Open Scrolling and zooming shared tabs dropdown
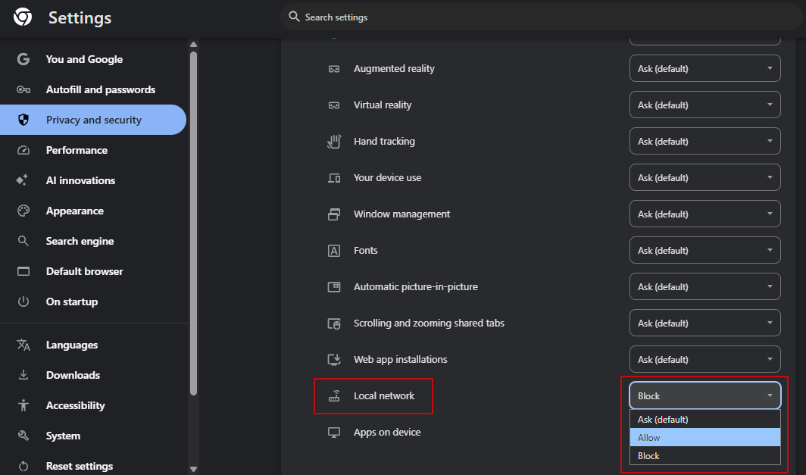 tap(704, 323)
